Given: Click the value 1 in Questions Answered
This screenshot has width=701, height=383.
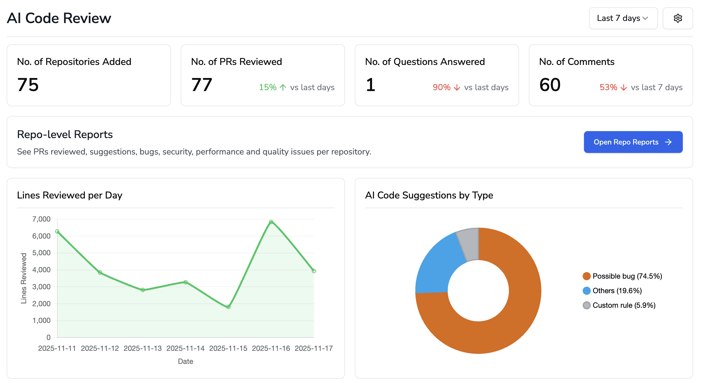Looking at the screenshot, I should pos(371,85).
